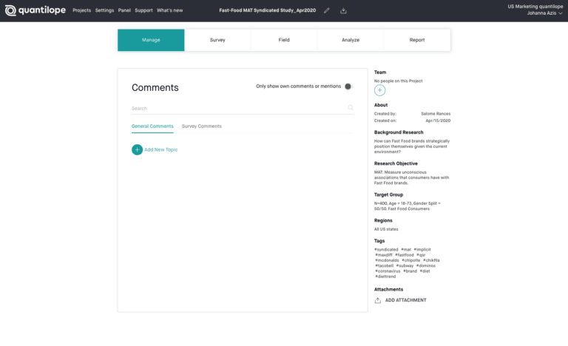
Task: Open the What's new link
Action: (169, 10)
